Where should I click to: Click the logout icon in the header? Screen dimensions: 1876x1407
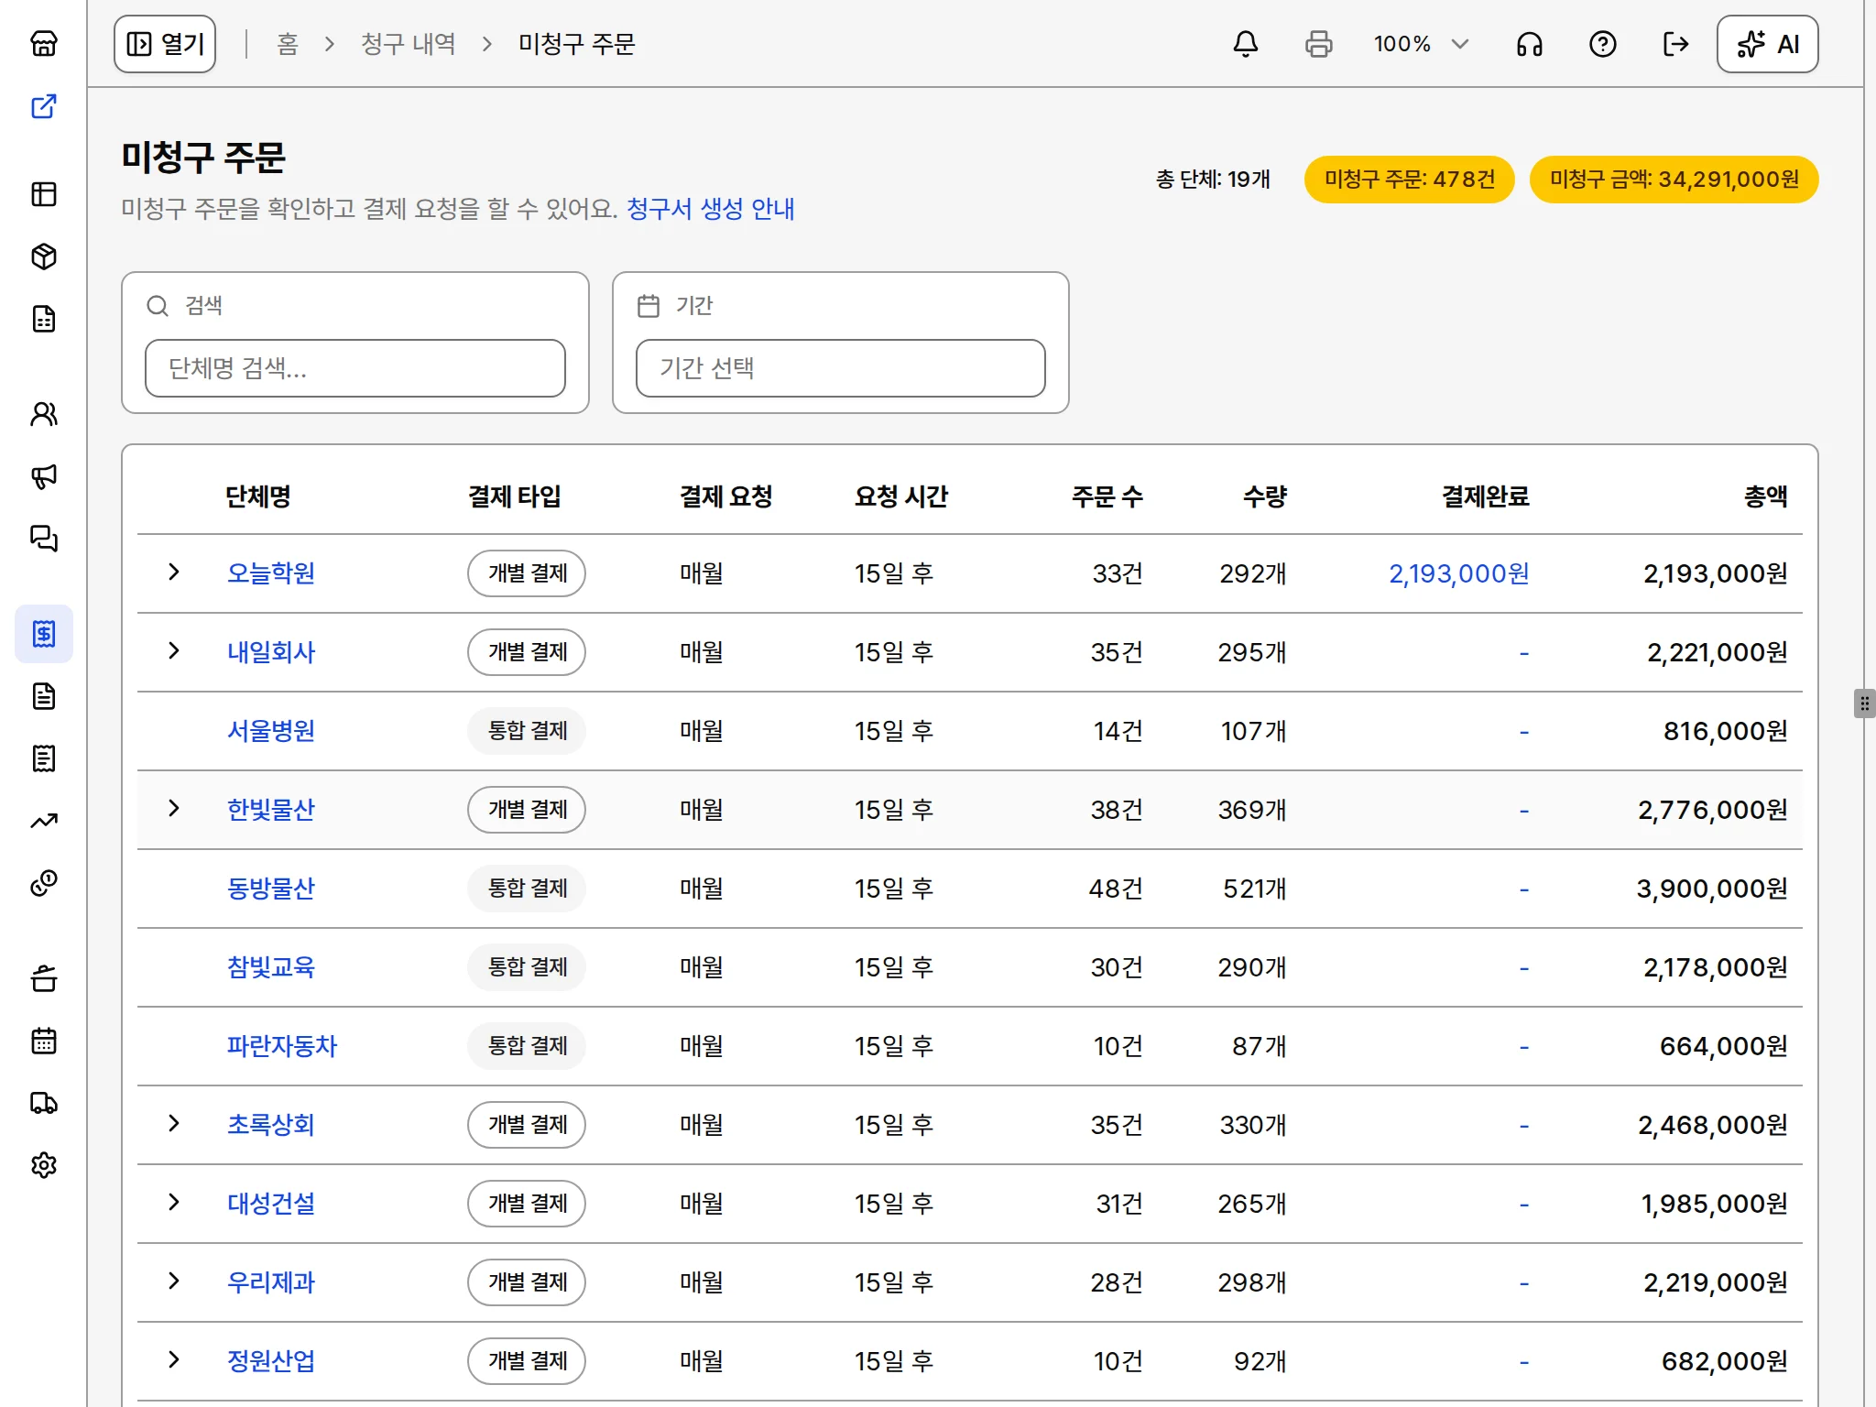pyautogui.click(x=1675, y=44)
